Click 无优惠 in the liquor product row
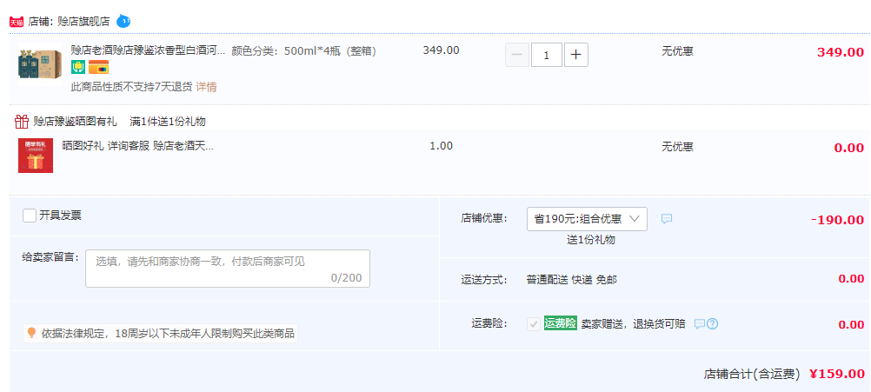This screenshot has width=871, height=392. (677, 51)
